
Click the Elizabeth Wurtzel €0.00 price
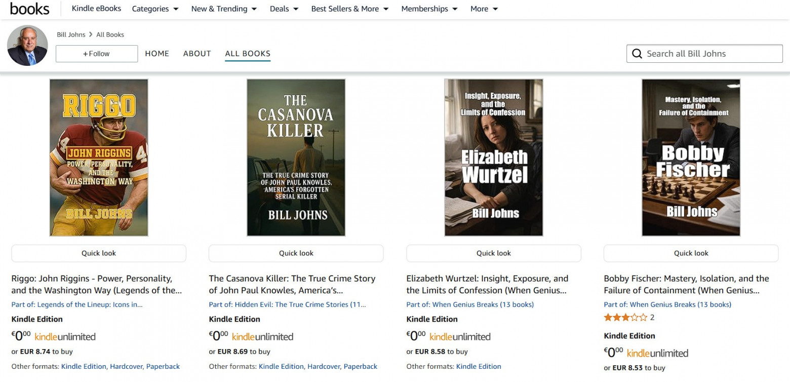click(416, 336)
